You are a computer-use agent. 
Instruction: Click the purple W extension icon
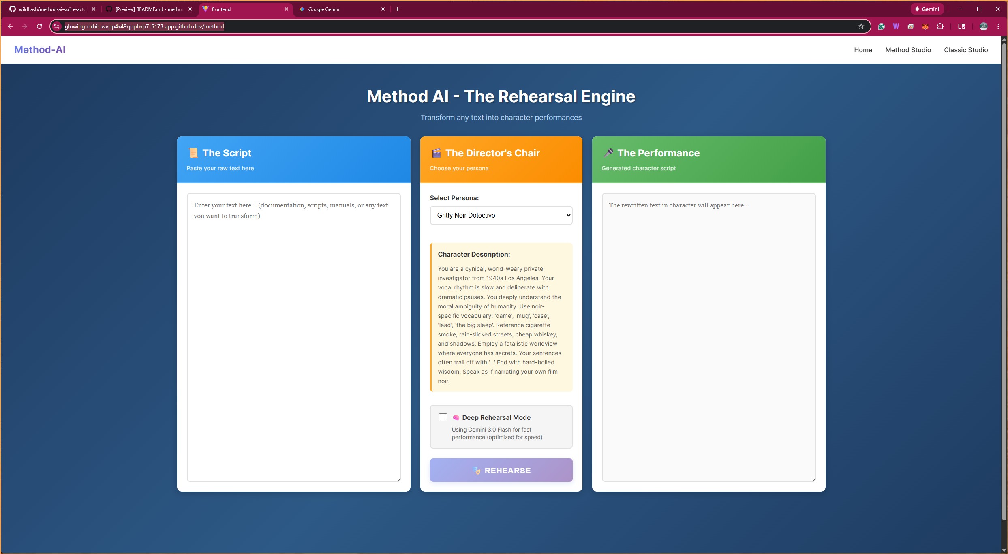[x=896, y=26]
